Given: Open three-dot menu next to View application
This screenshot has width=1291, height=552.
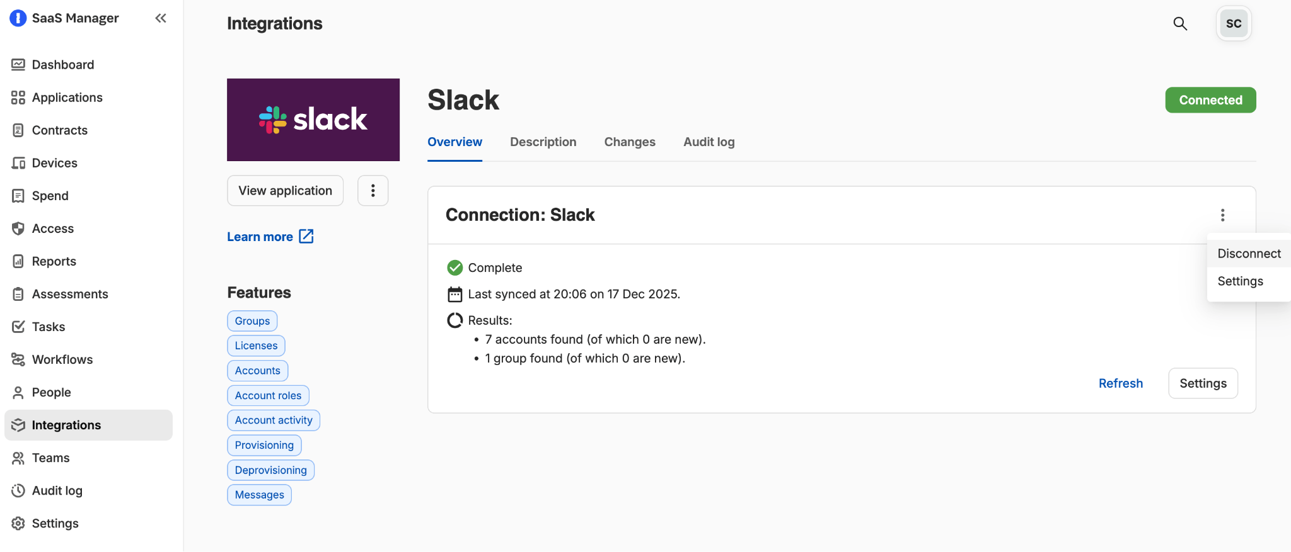Looking at the screenshot, I should [373, 191].
